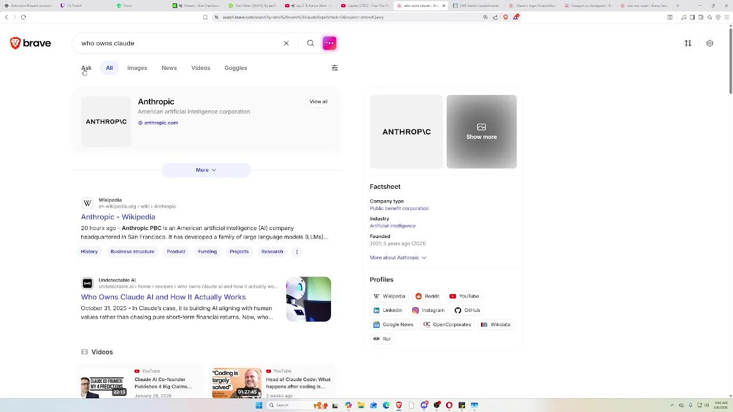
Task: Open the History Wikipedia sublink
Action: (89, 252)
